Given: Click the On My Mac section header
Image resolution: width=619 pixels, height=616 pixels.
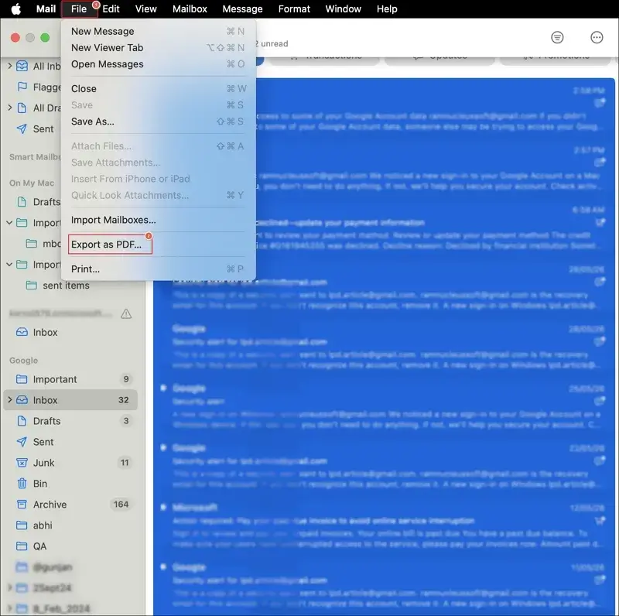Looking at the screenshot, I should point(32,183).
